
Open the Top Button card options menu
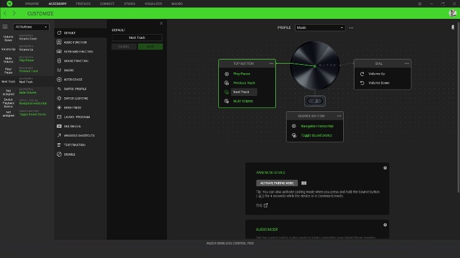pyautogui.click(x=271, y=63)
